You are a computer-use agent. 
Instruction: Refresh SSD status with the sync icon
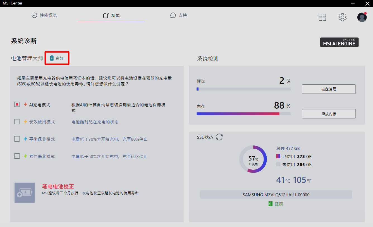(219, 137)
